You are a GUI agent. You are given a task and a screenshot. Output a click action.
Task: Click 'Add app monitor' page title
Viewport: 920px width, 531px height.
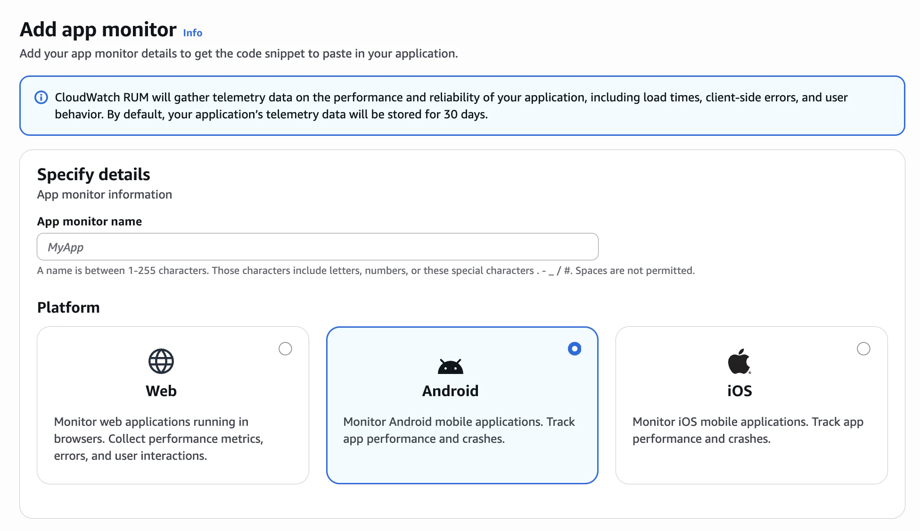(98, 30)
